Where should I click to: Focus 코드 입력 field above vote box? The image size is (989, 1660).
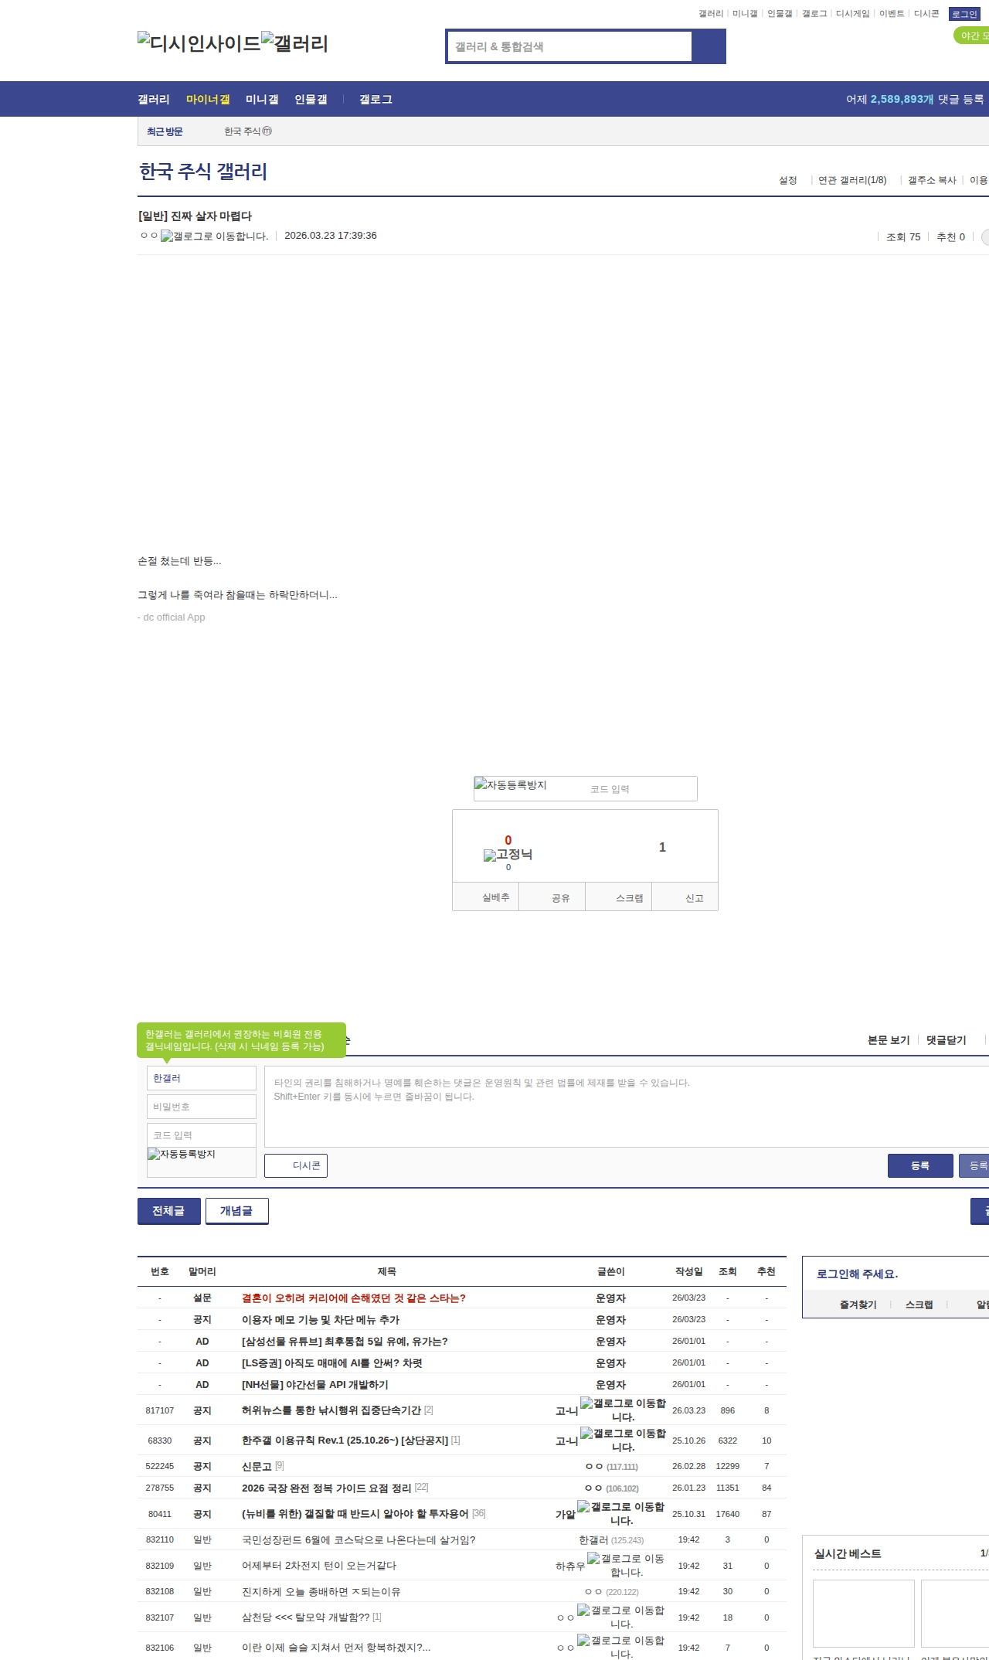[641, 789]
